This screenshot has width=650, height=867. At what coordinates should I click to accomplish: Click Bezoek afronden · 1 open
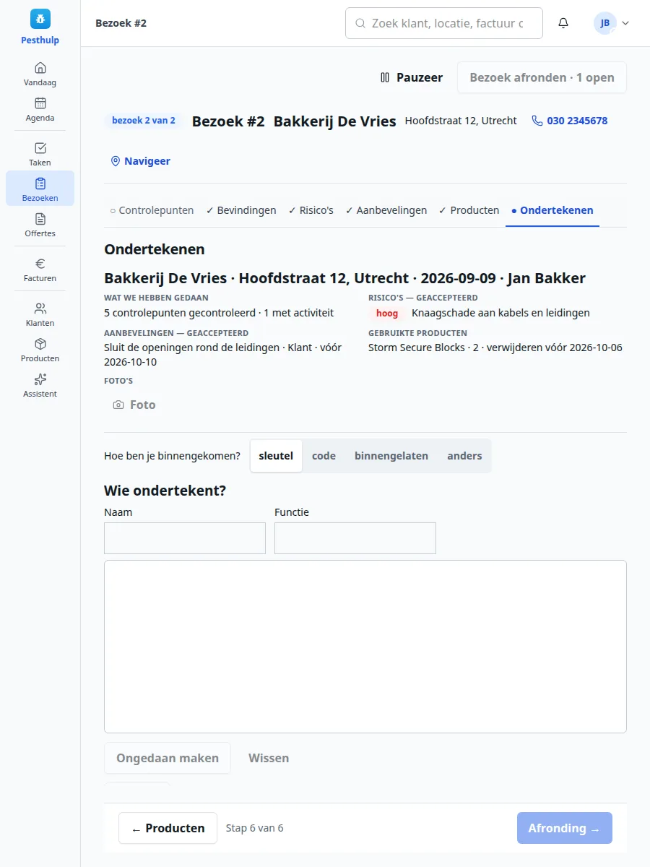(x=542, y=77)
